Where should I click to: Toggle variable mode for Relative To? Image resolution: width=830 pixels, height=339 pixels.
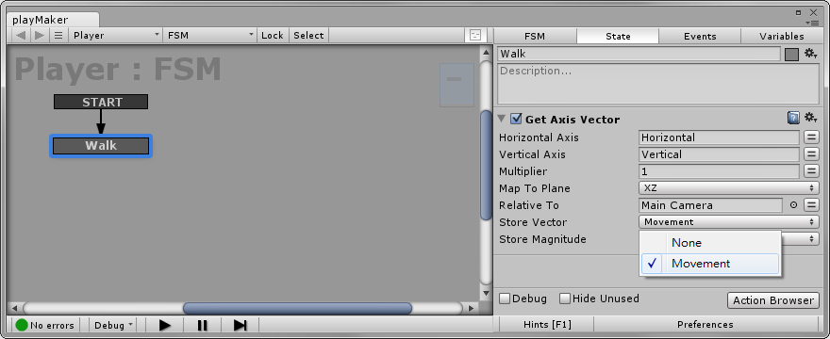811,205
